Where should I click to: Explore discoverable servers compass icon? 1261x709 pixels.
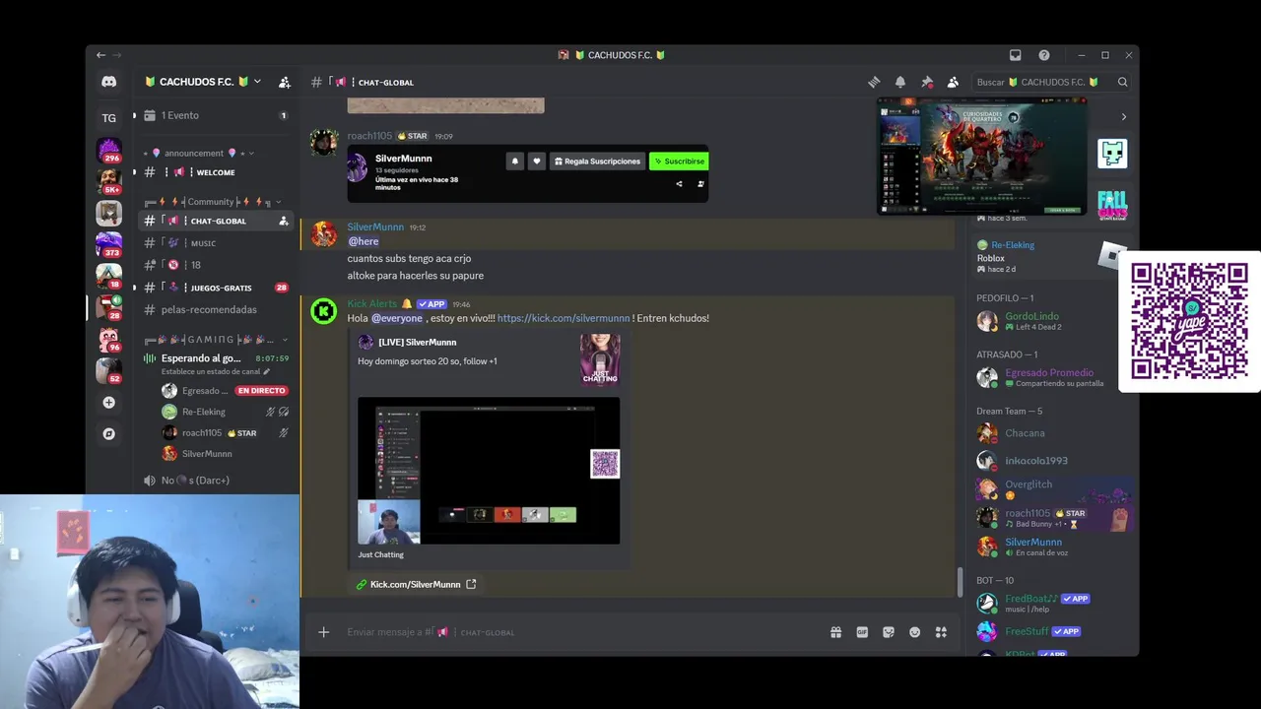[108, 433]
